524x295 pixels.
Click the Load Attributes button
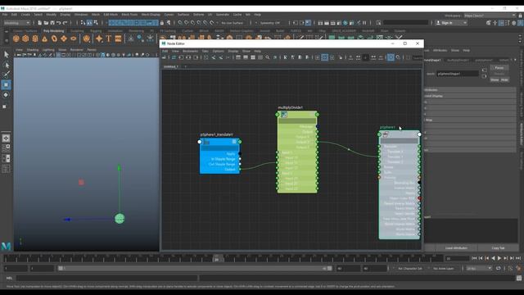456,247
